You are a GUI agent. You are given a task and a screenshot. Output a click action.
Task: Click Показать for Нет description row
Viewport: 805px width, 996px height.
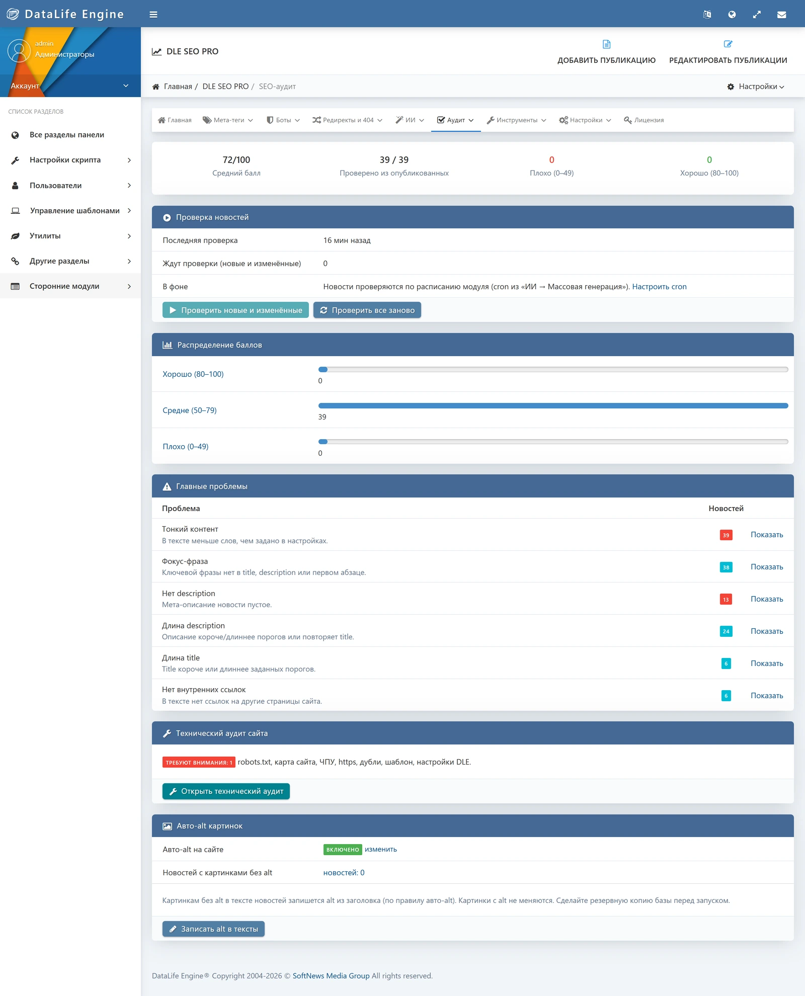coord(767,599)
